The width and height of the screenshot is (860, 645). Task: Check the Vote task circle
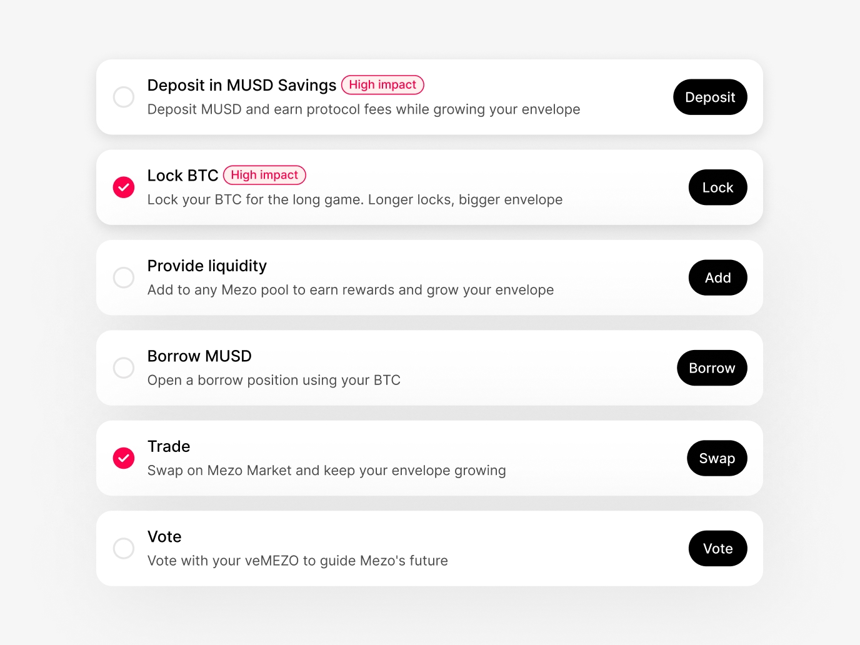click(x=124, y=548)
